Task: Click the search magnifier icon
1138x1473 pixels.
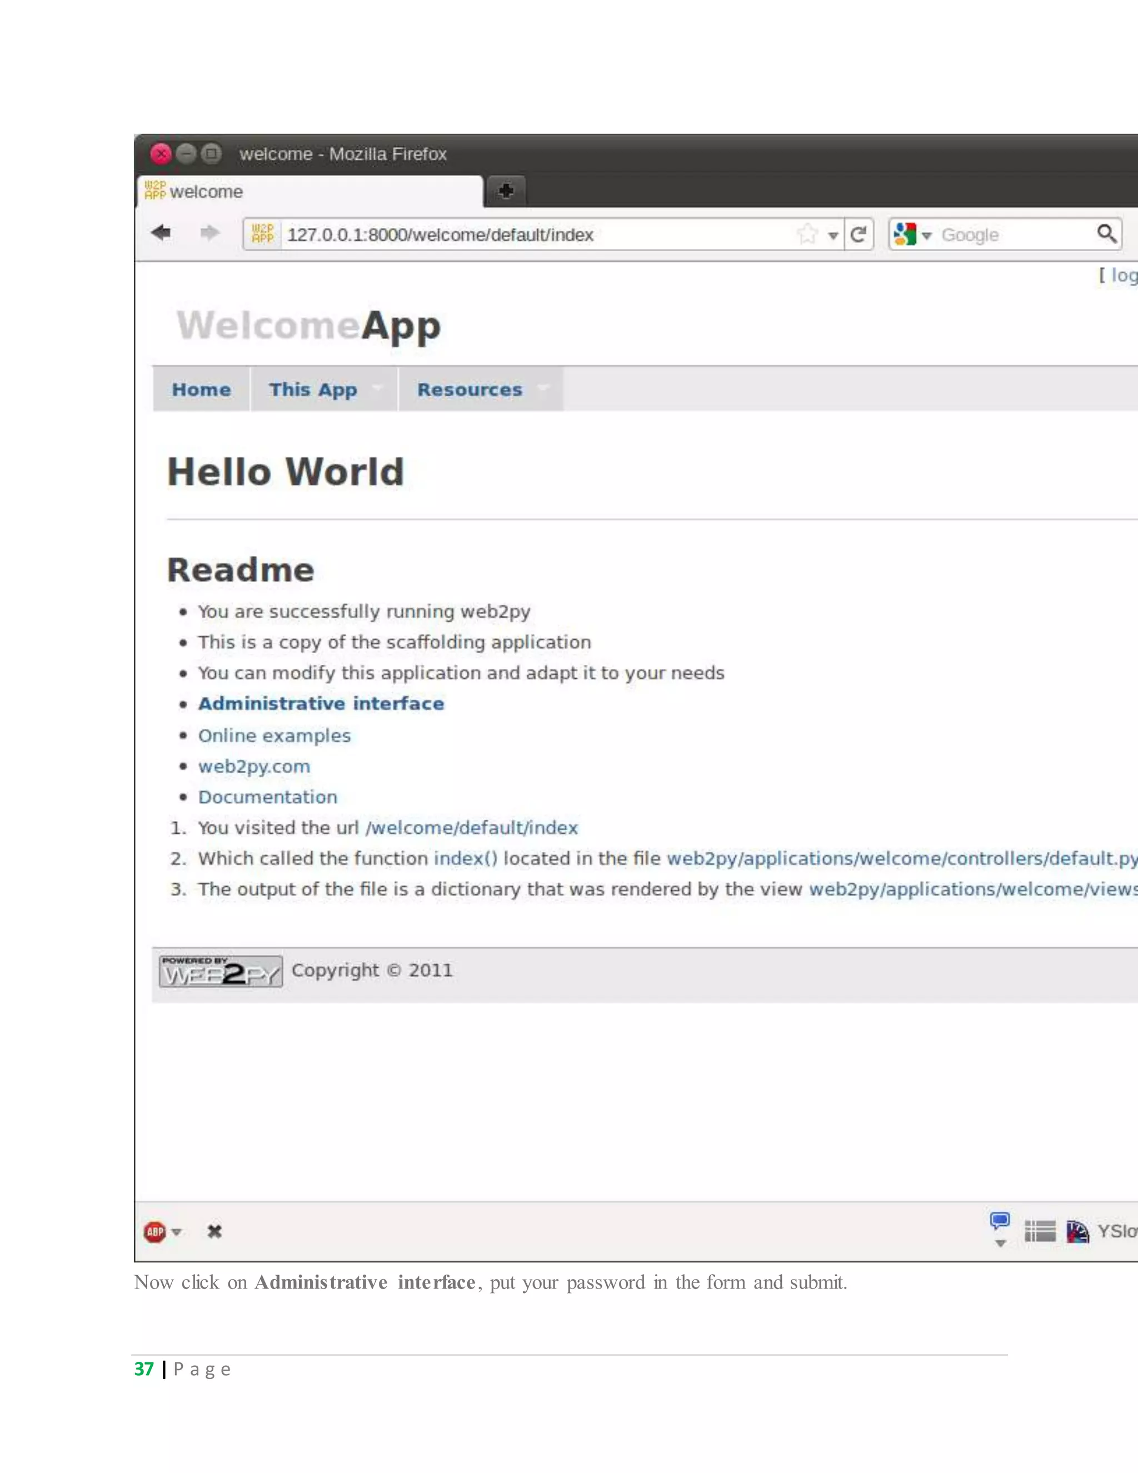Action: 1106,234
